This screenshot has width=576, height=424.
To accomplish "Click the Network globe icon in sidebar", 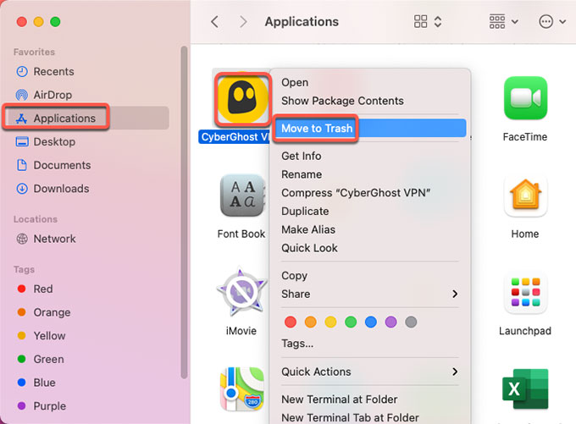I will point(22,239).
